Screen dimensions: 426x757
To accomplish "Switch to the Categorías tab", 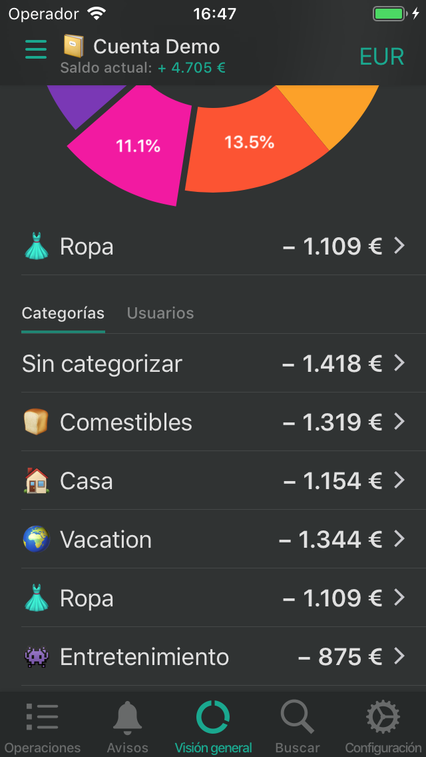I will 63,313.
